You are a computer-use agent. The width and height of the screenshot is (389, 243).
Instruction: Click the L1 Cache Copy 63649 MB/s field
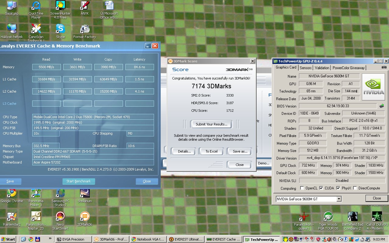point(108,79)
